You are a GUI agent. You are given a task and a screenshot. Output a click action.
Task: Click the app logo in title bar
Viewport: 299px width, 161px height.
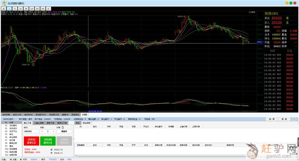tap(4, 3)
